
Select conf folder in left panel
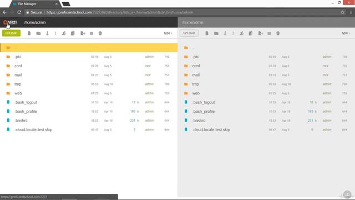[x=89, y=66]
